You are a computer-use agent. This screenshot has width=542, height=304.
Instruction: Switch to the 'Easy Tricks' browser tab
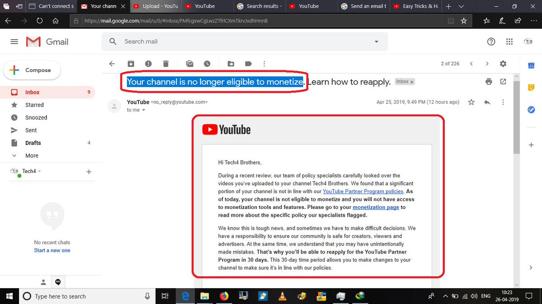tap(416, 6)
